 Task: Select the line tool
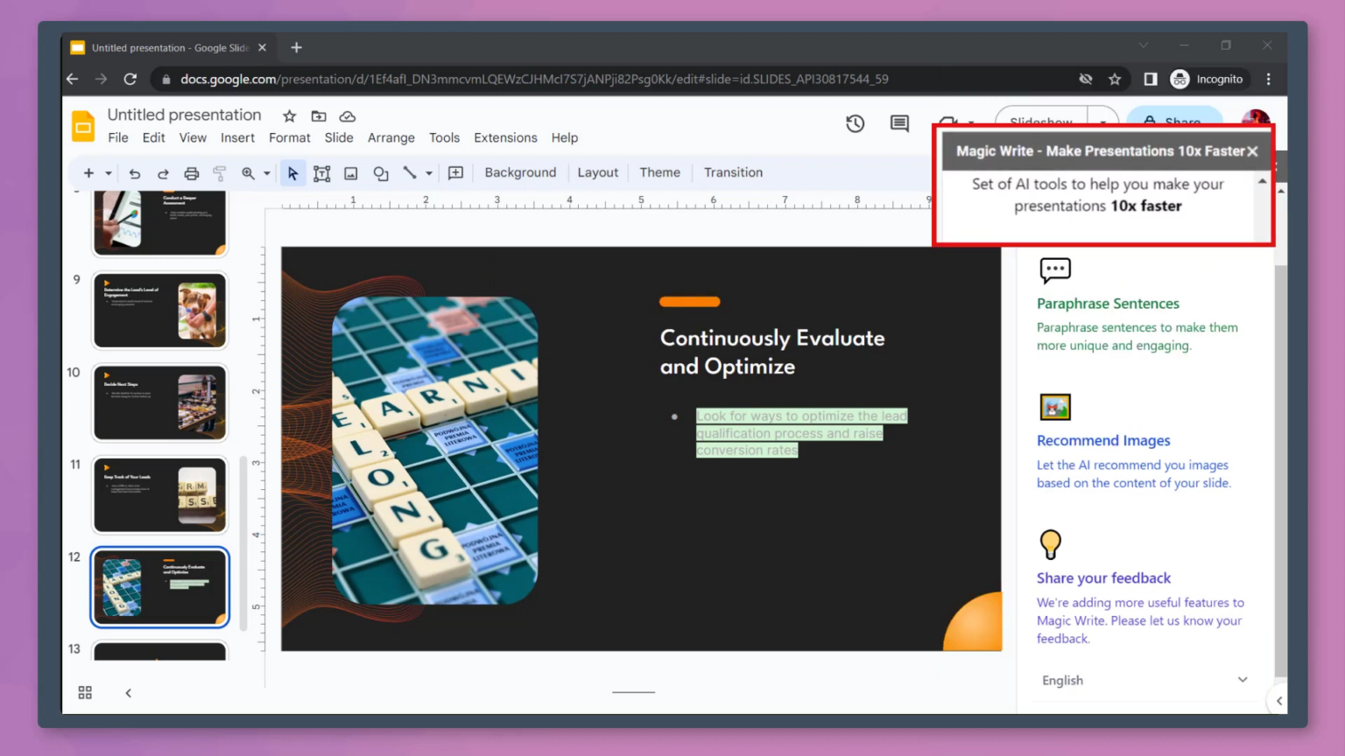coord(408,172)
